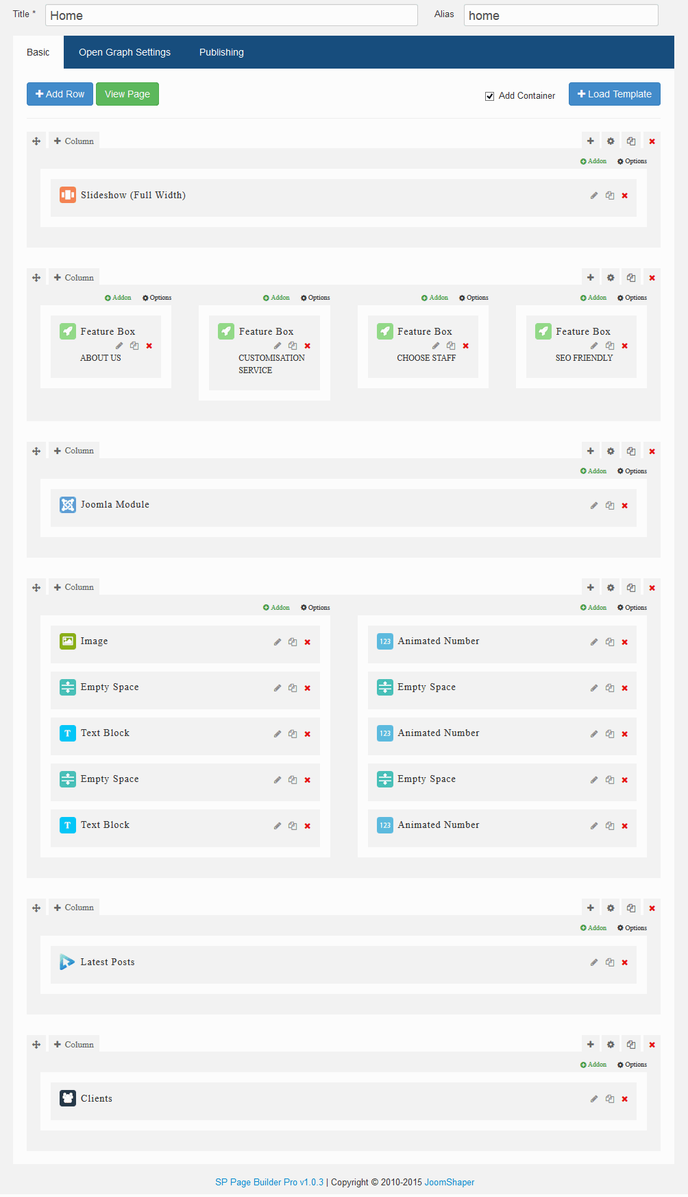
Task: Edit the Empty Space below Image
Action: 278,688
